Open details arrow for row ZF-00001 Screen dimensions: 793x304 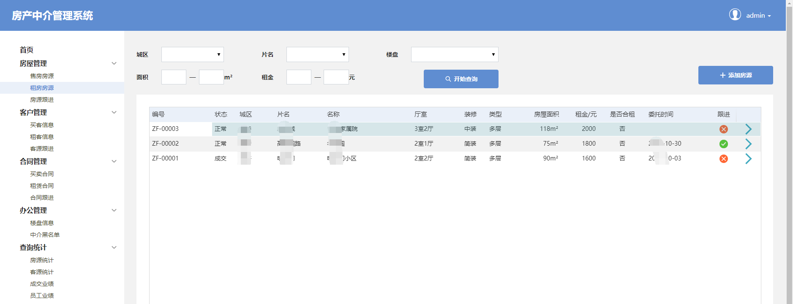pos(748,159)
